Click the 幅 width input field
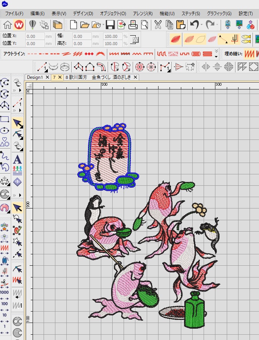Image resolution: width=259 pixels, height=340 pixels. coord(82,36)
